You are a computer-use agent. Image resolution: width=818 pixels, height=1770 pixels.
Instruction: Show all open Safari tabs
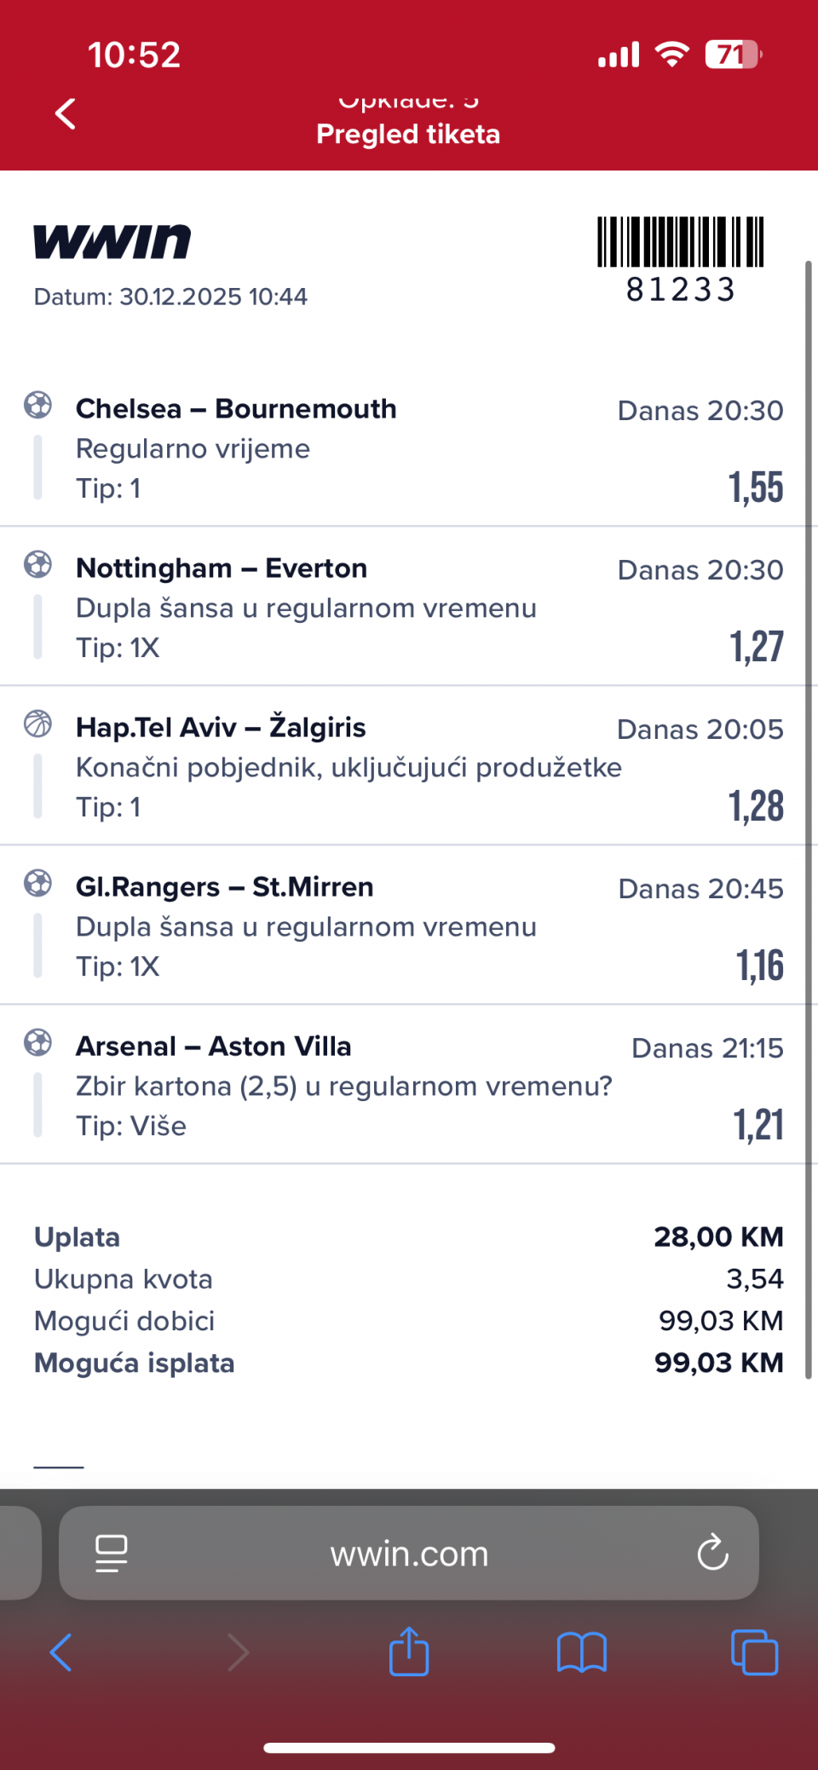tap(754, 1652)
